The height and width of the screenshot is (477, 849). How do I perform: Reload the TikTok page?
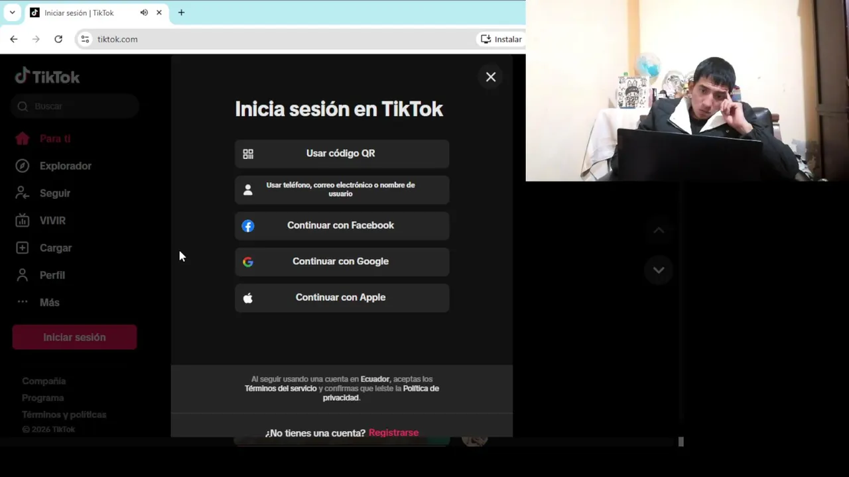click(x=58, y=39)
